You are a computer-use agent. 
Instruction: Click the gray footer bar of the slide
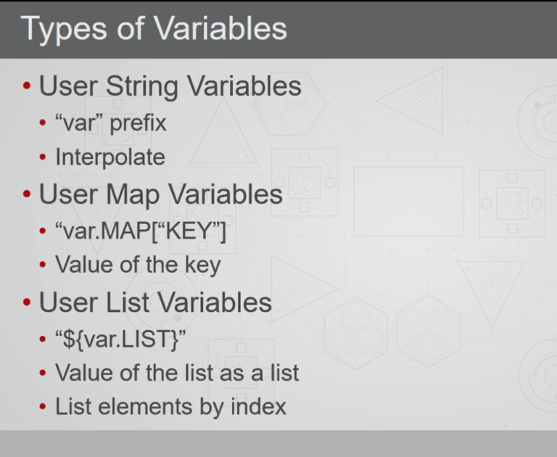point(278,443)
